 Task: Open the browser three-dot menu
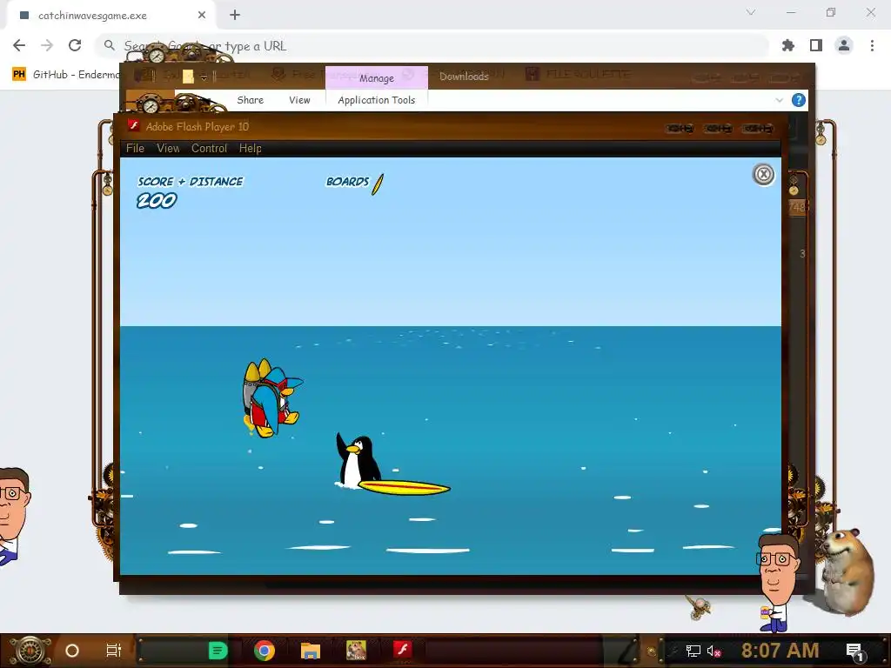872,45
